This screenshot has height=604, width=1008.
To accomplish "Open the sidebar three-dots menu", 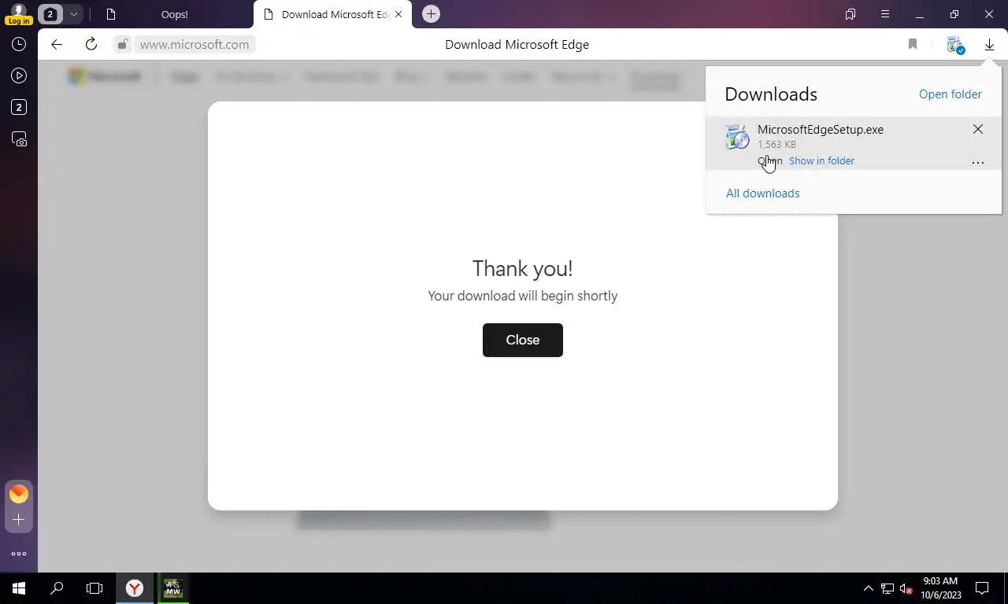I will pyautogui.click(x=19, y=554).
